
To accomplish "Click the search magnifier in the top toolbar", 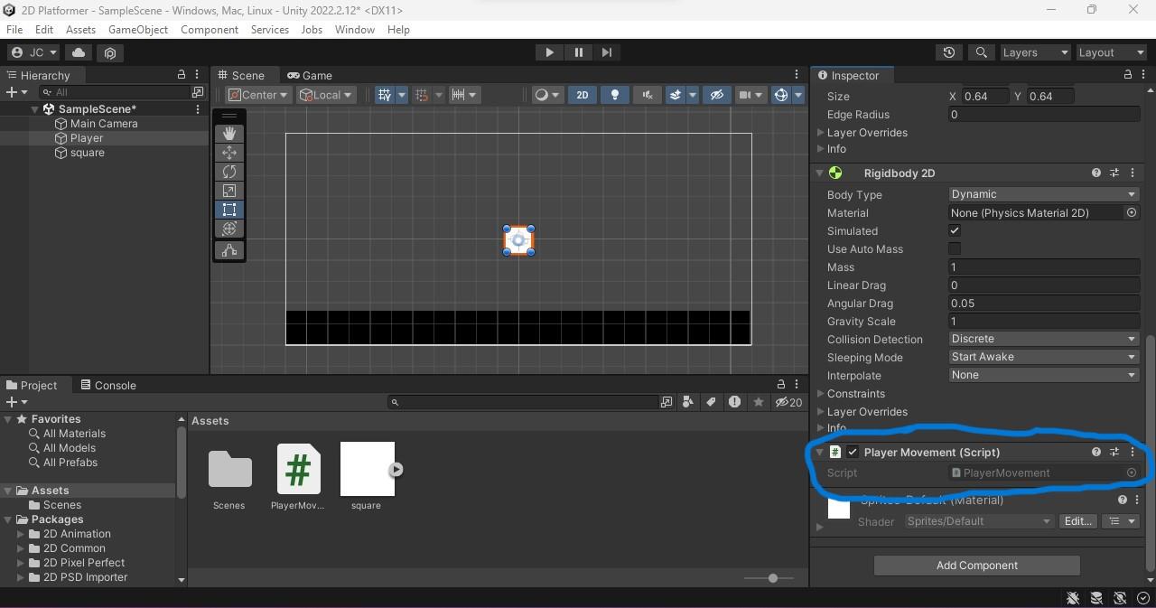I will pos(982,52).
